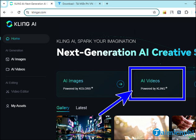Image resolution: width=196 pixels, height=140 pixels.
Task: Go to Home in the sidebar
Action: (26, 39)
